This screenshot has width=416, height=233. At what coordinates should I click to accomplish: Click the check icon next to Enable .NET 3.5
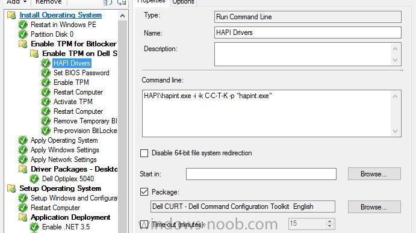click(34, 227)
